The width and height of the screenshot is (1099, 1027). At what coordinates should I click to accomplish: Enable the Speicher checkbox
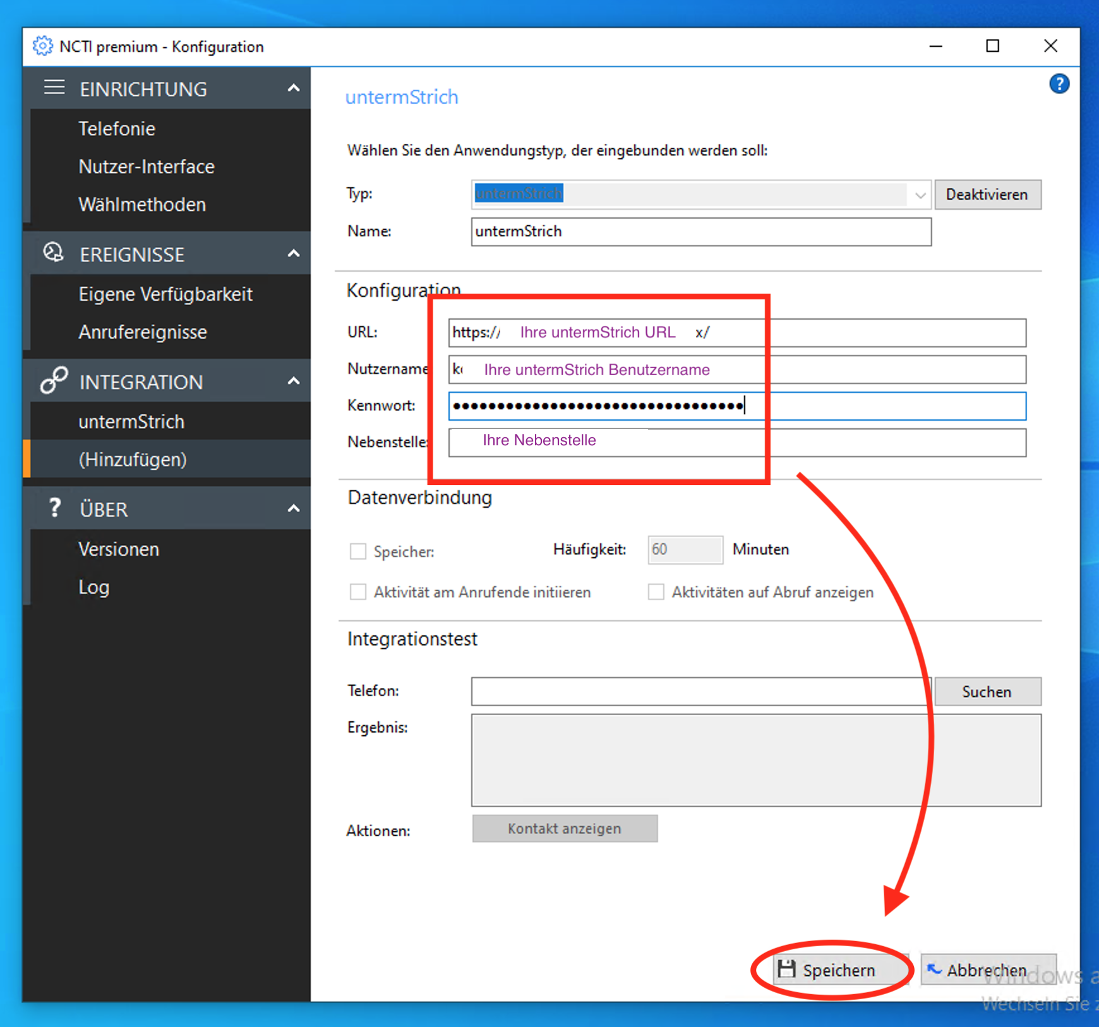click(358, 551)
